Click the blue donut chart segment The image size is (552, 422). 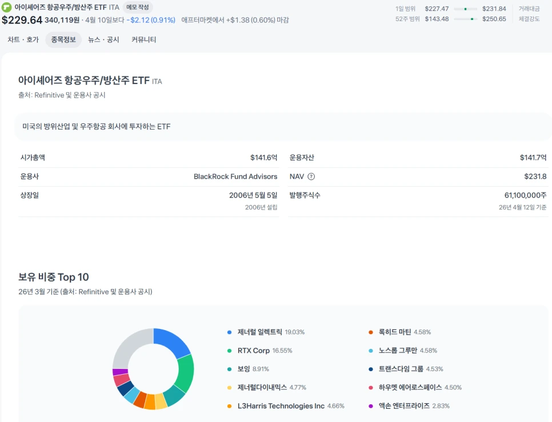pyautogui.click(x=171, y=341)
